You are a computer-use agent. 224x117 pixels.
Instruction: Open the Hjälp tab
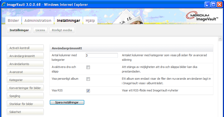90,21
